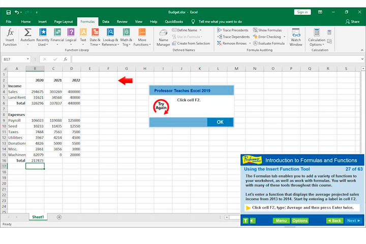The image size is (366, 244).
Task: Open the Text functions library
Action: 83,37
